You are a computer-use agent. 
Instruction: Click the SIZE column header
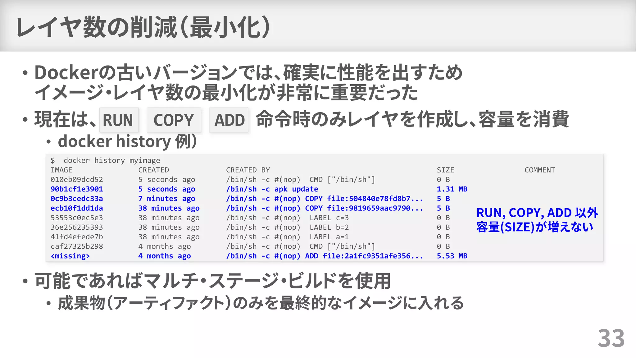pyautogui.click(x=445, y=170)
